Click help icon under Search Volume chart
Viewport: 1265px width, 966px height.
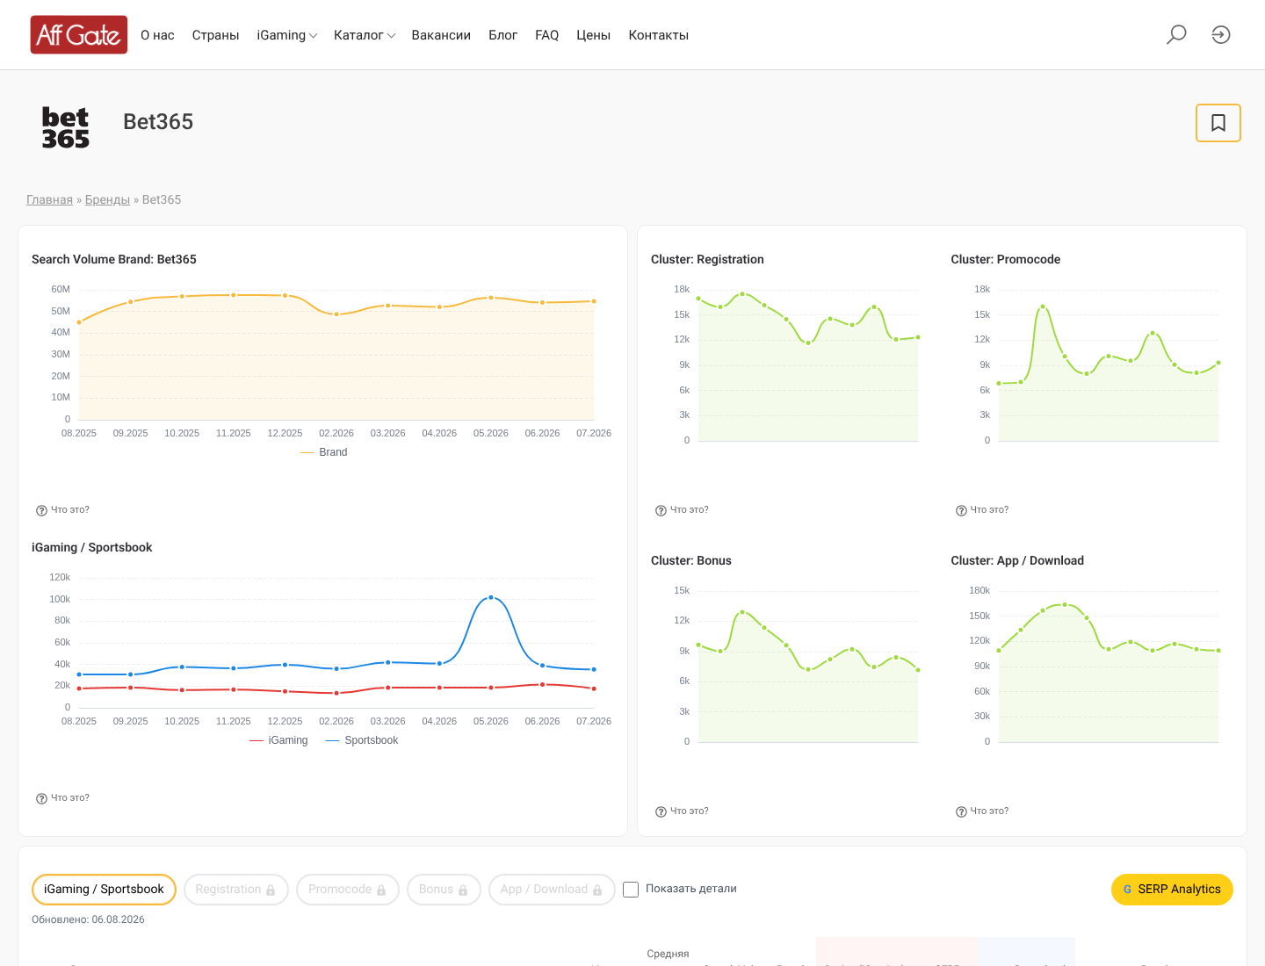point(41,510)
